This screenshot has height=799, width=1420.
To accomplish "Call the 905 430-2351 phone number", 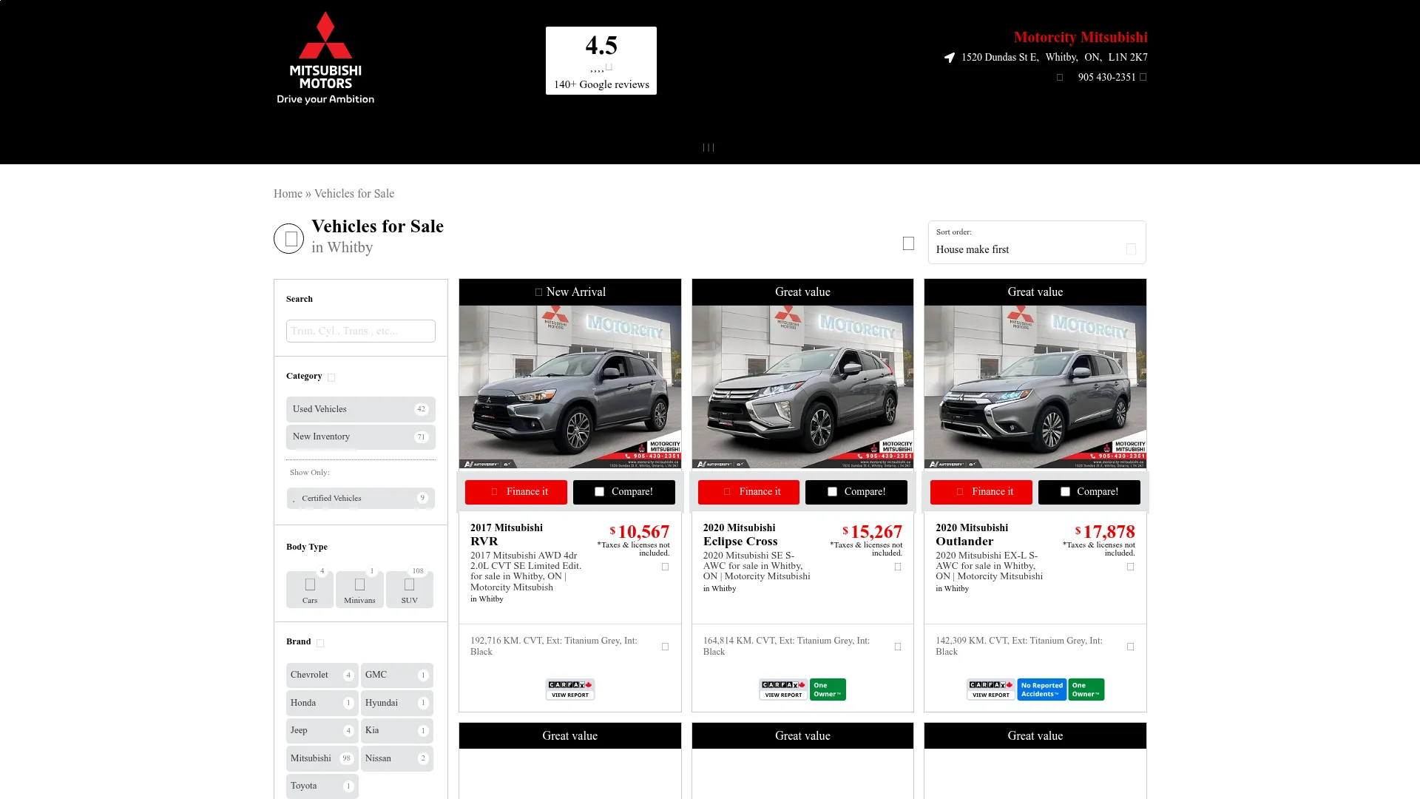I will pos(1106,77).
